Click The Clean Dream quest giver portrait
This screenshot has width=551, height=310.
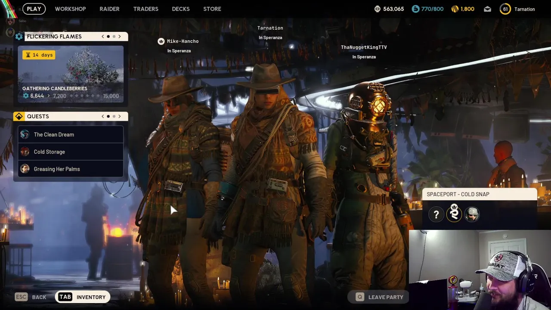pos(25,134)
